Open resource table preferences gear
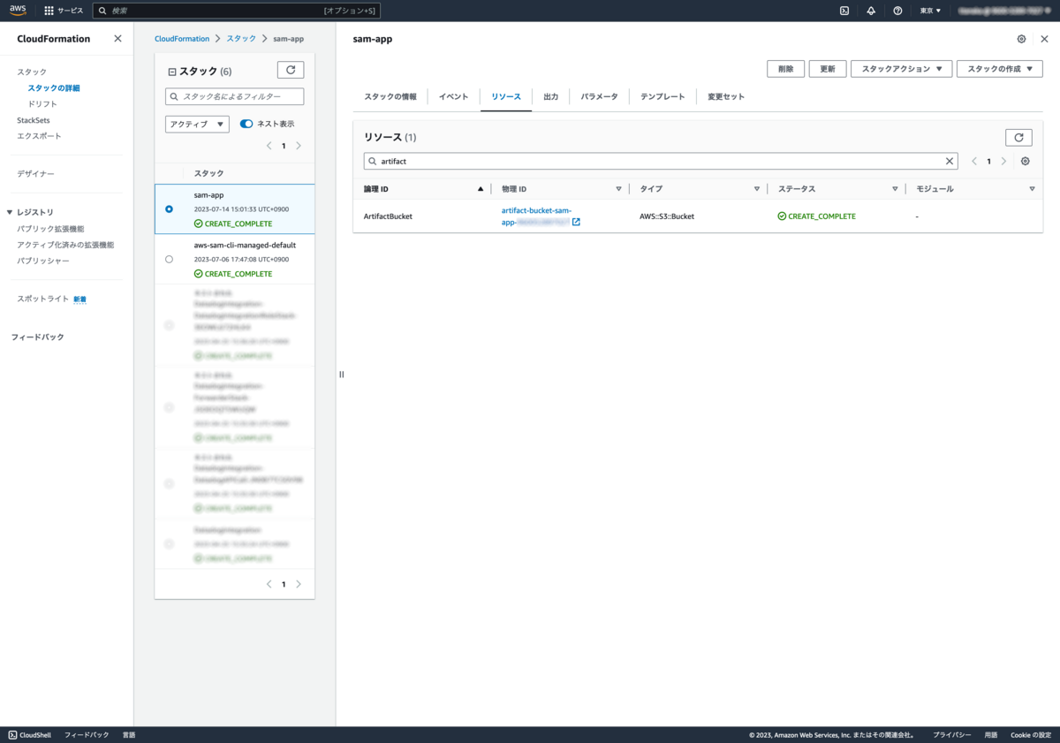Image resolution: width=1060 pixels, height=743 pixels. [x=1025, y=162]
